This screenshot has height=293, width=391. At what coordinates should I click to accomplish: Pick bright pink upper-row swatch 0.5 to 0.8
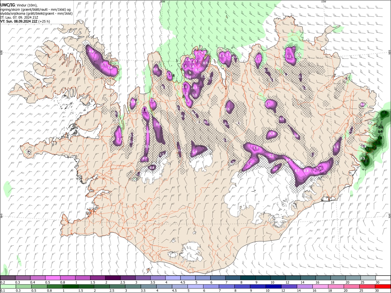tap(53, 278)
